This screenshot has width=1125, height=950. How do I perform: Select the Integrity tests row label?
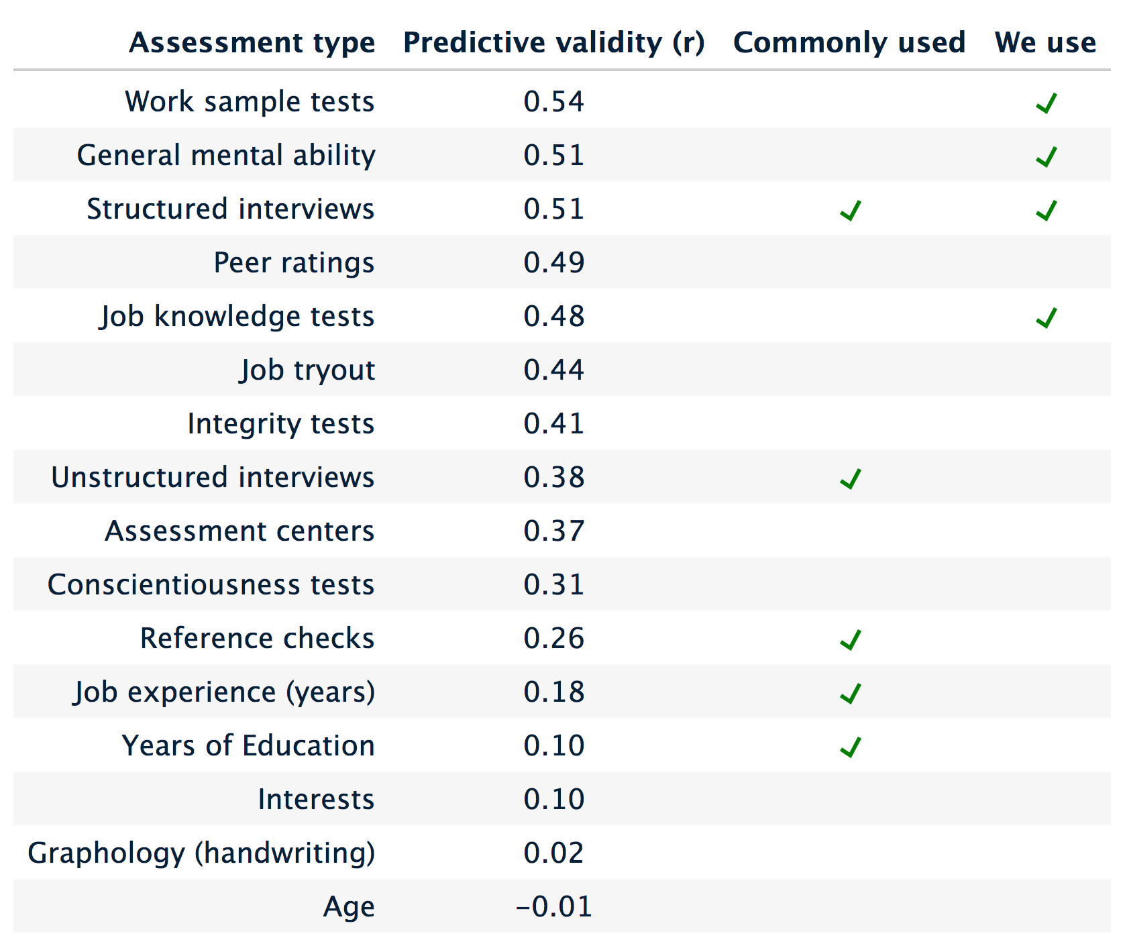click(x=280, y=424)
